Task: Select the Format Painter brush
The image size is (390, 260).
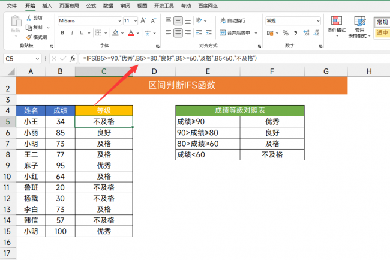Action: pos(37,37)
